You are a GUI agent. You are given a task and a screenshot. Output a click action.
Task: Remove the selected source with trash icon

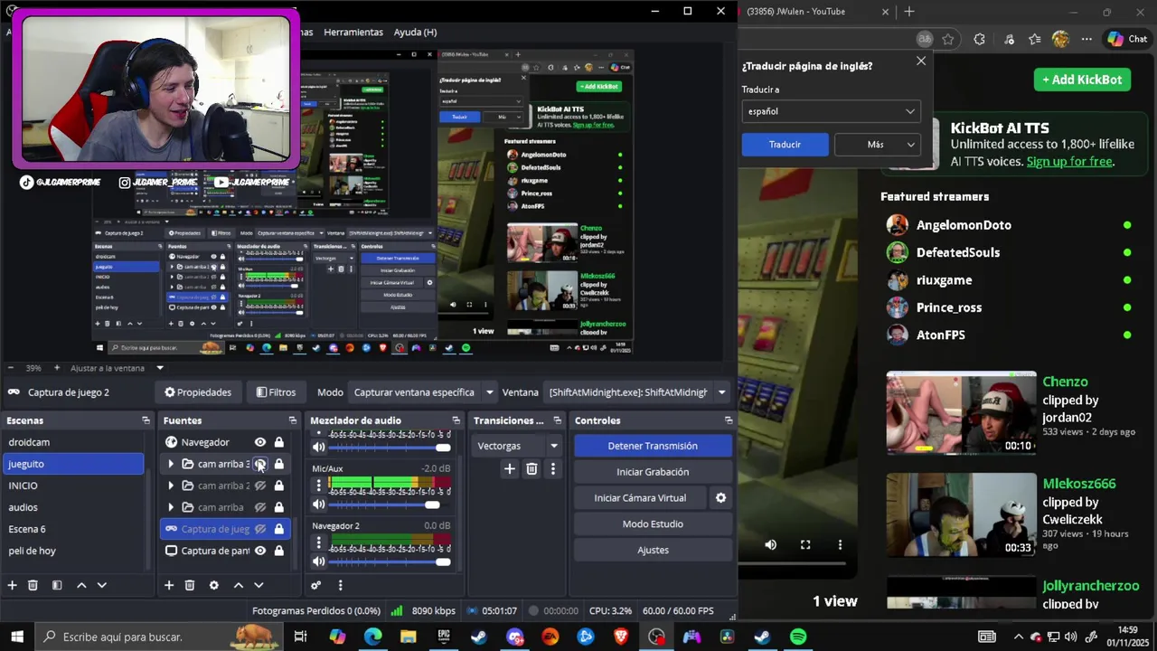click(x=190, y=585)
